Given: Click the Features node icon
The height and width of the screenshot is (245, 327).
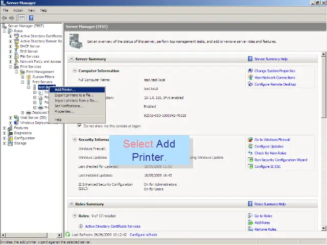Looking at the screenshot, I should pos(10,128).
